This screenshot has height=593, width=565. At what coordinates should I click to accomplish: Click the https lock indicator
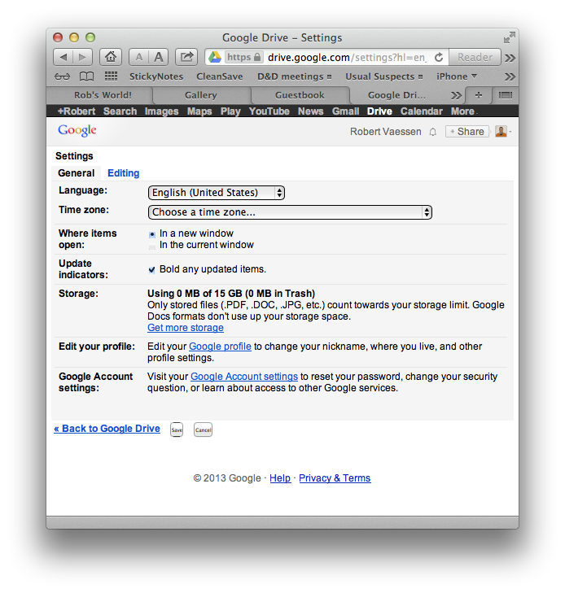coord(243,57)
